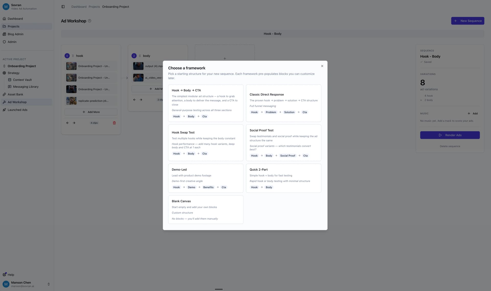Open Messaging Library via the chat-page icon
The width and height of the screenshot is (491, 291).
pyautogui.click(x=9, y=86)
